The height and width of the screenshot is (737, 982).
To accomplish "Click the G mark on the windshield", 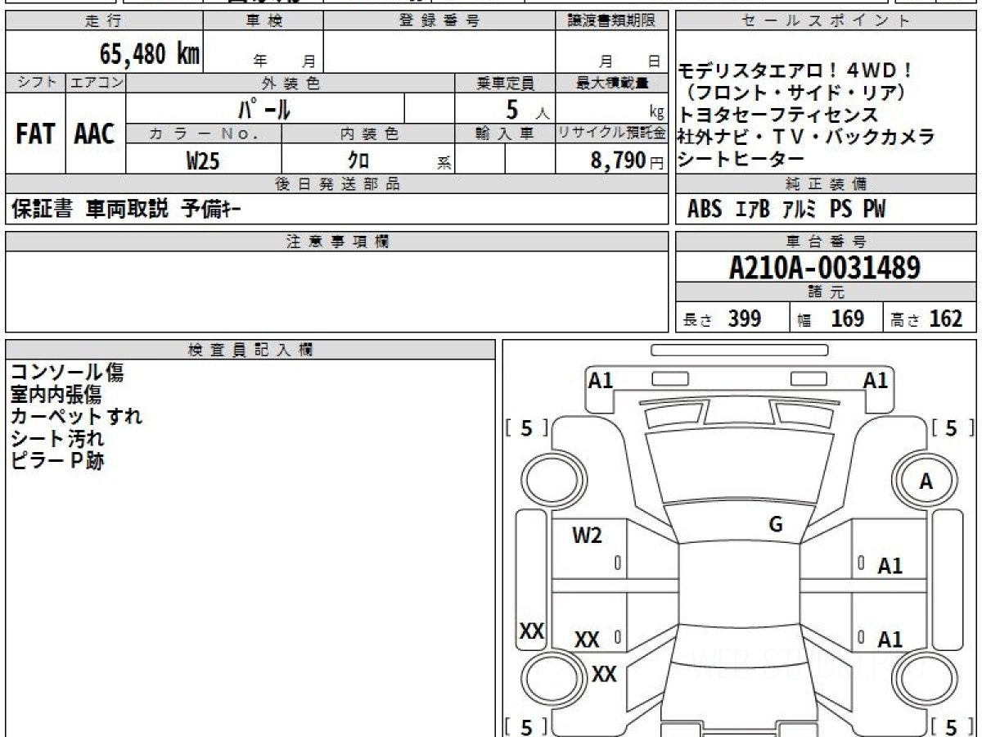I will point(776,525).
